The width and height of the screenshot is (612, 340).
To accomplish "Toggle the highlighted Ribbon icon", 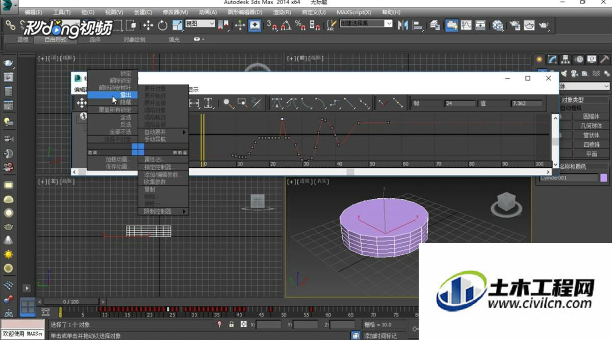I will [x=451, y=24].
